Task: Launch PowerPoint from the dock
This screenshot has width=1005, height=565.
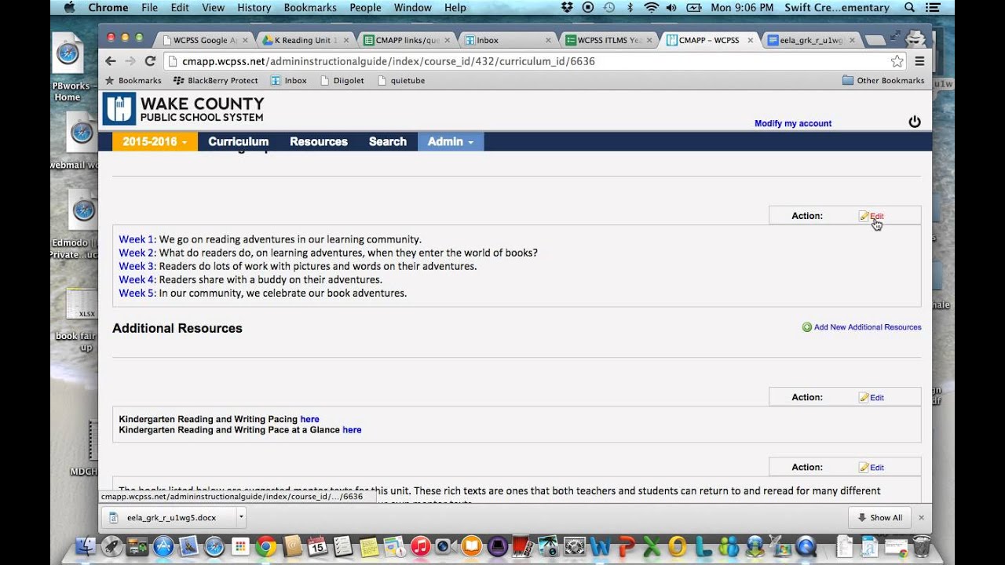Action: pos(626,546)
